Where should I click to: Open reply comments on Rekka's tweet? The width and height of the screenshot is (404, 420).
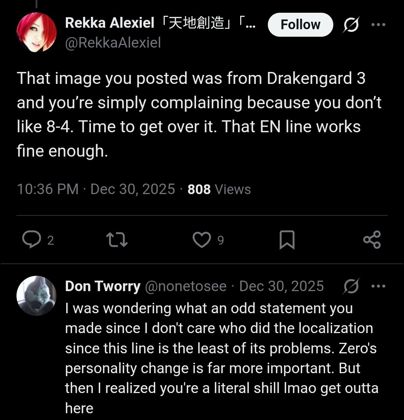click(33, 240)
